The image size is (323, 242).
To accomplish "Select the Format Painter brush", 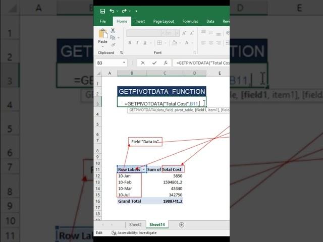I will [113, 45].
